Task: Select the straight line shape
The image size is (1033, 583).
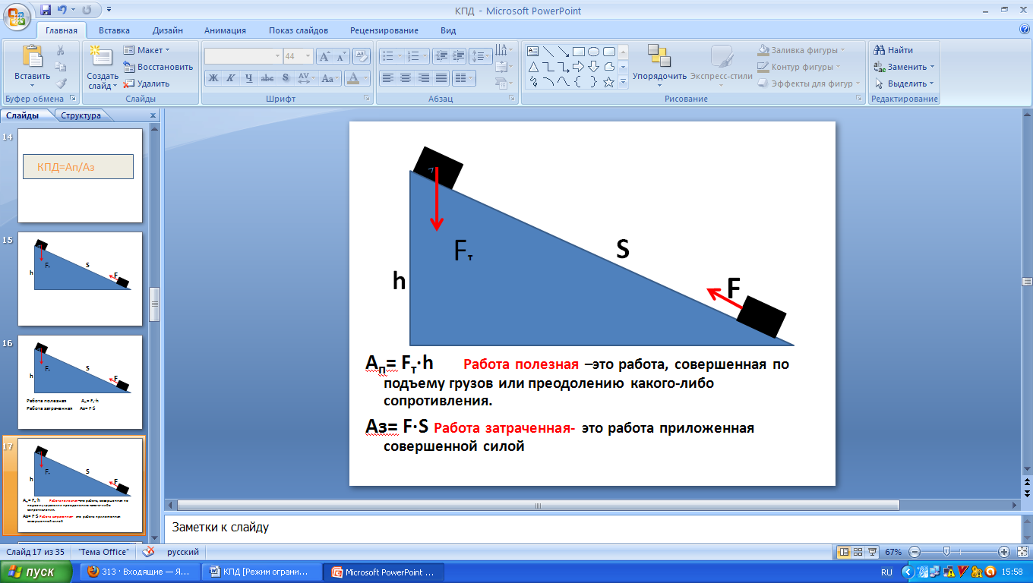Action: point(548,52)
